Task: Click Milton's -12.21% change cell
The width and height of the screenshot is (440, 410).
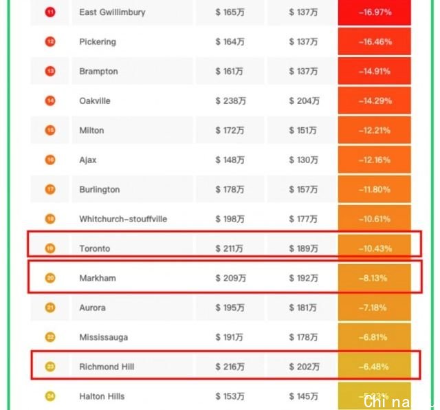Action: coord(375,130)
